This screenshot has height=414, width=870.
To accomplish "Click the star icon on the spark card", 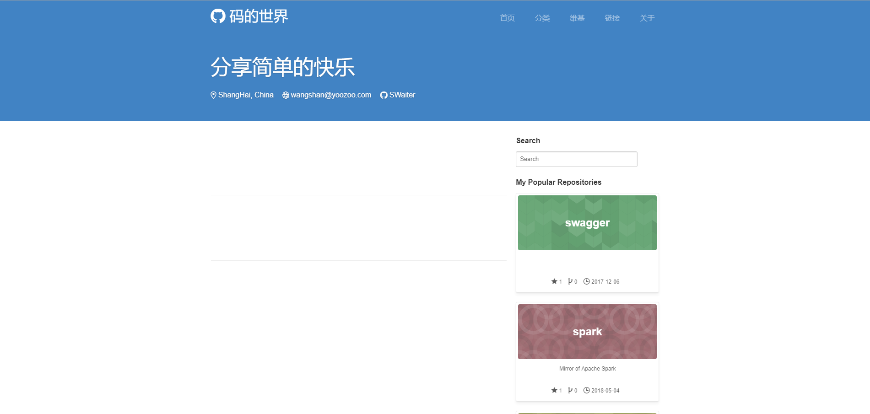I will (553, 390).
